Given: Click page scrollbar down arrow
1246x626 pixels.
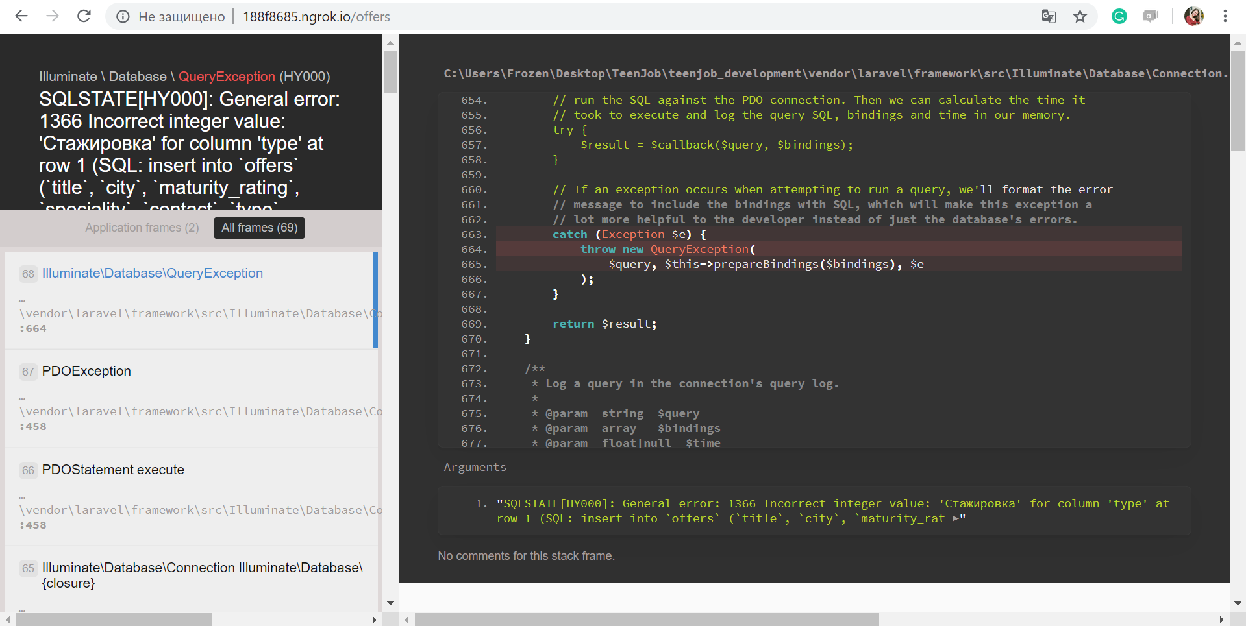Looking at the screenshot, I should click(1238, 603).
